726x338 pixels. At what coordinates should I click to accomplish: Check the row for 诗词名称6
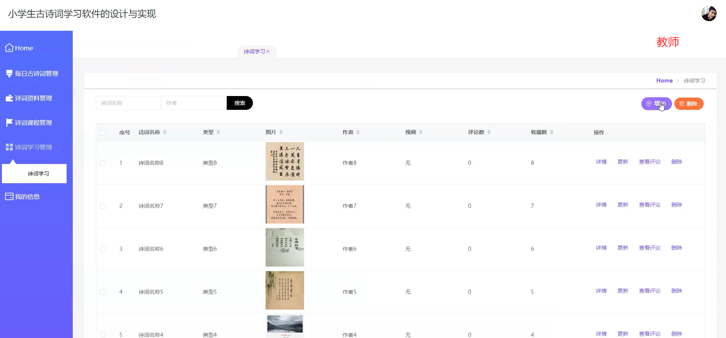click(103, 249)
